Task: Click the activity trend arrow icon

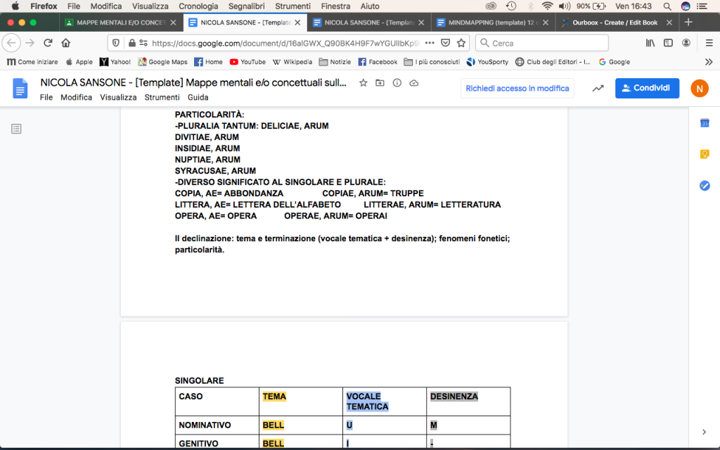Action: 598,89
